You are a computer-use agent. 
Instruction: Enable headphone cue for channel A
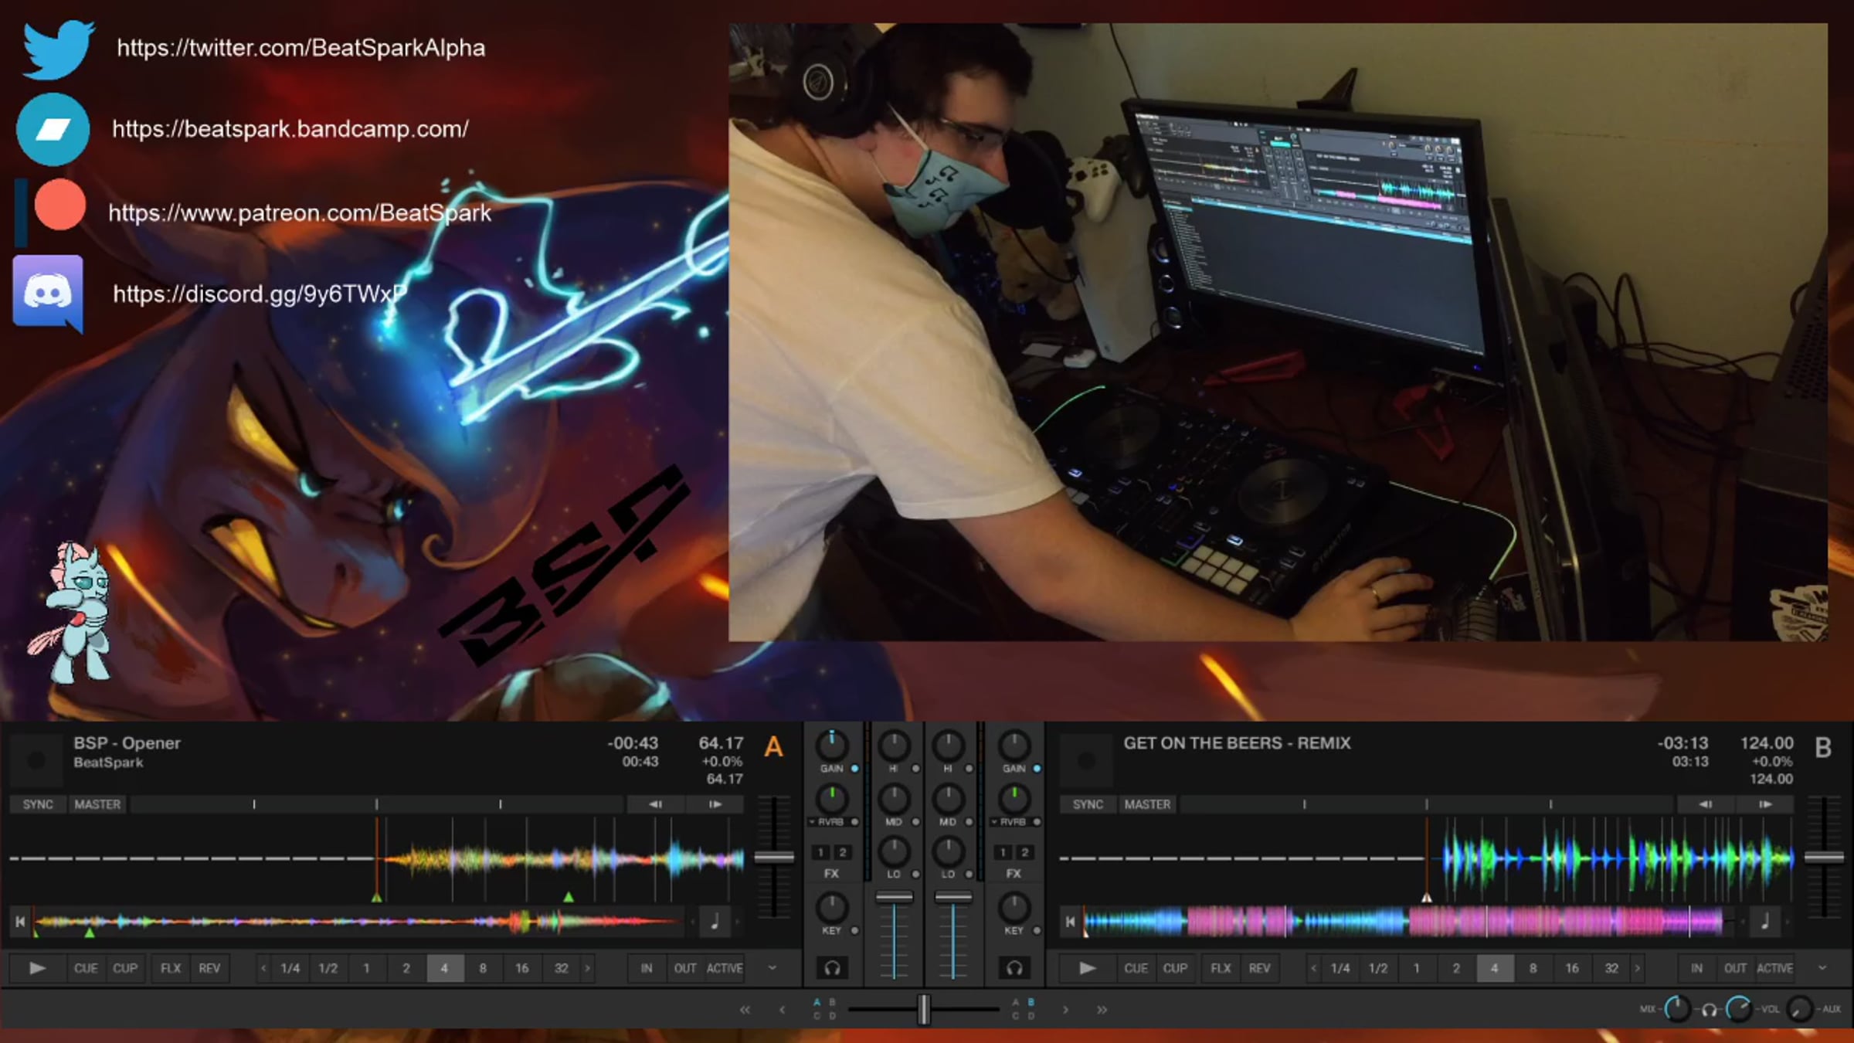click(832, 968)
